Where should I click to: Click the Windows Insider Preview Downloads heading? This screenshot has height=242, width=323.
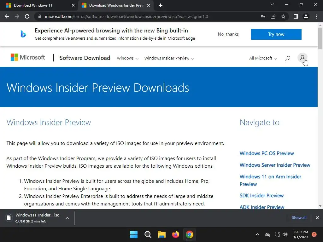pyautogui.click(x=98, y=88)
